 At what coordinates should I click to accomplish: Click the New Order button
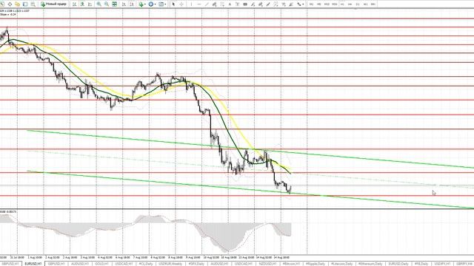[53, 4]
